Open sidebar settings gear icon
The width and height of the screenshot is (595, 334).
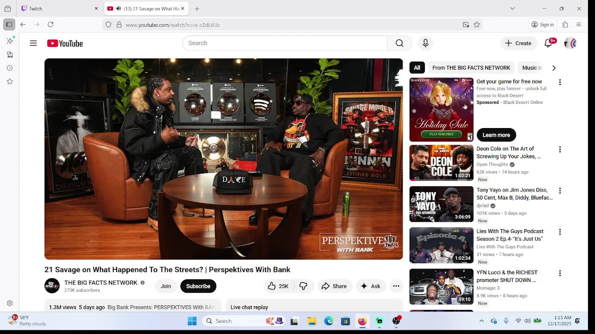click(x=10, y=303)
